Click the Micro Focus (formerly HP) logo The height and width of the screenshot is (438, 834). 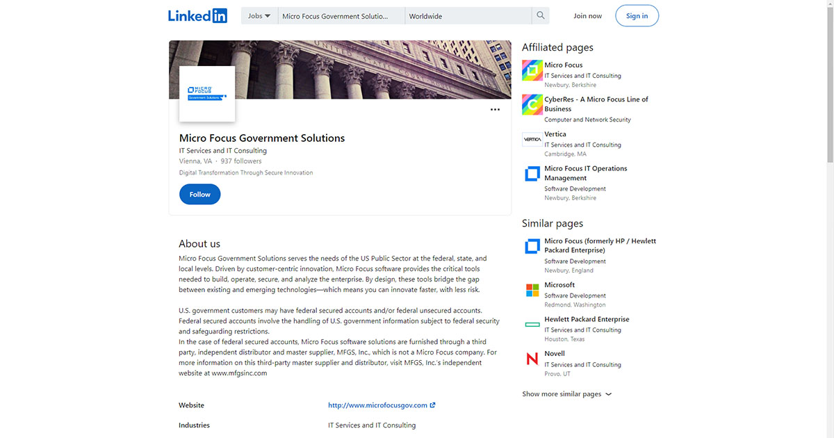[532, 246]
